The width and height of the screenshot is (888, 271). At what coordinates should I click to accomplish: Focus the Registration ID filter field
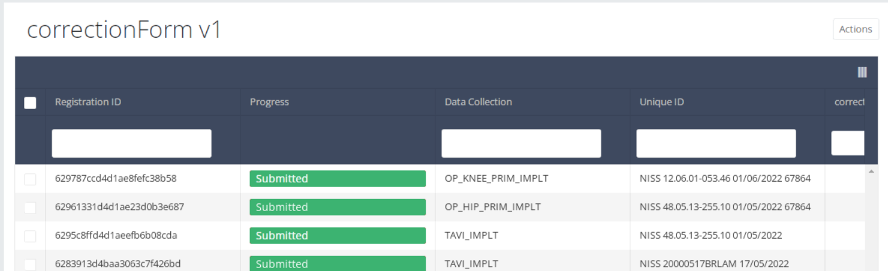pyautogui.click(x=131, y=143)
